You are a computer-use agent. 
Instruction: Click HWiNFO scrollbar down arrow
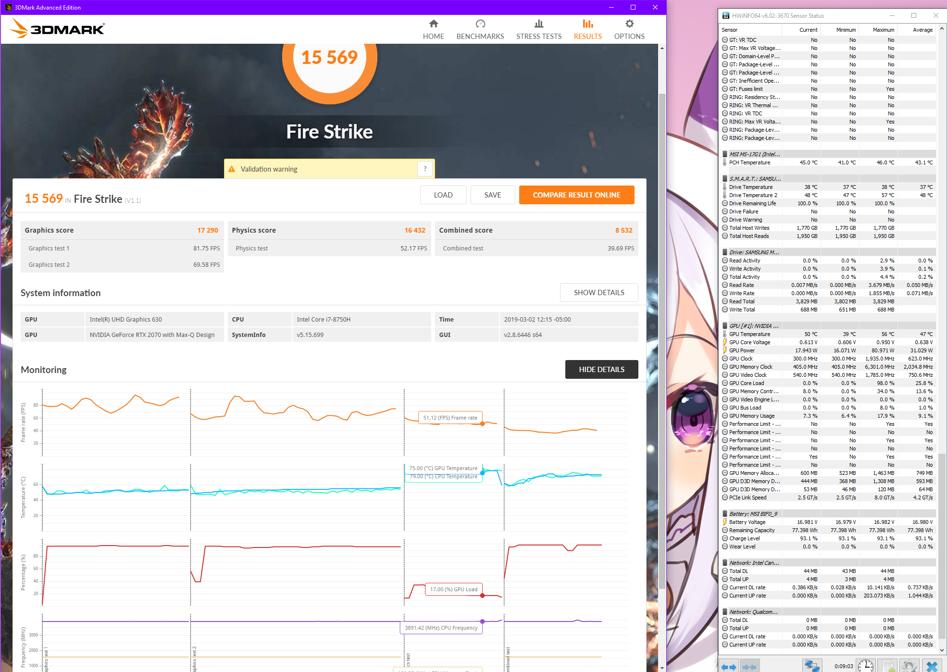941,650
